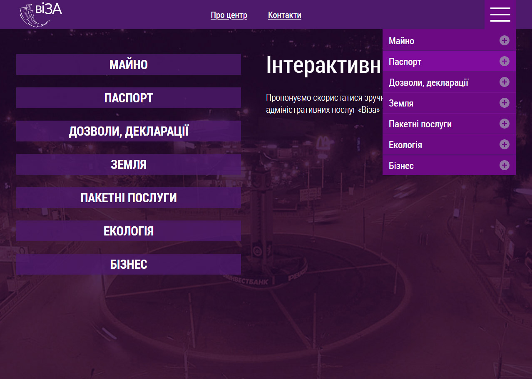
Task: Open the Про центр link
Action: (229, 15)
